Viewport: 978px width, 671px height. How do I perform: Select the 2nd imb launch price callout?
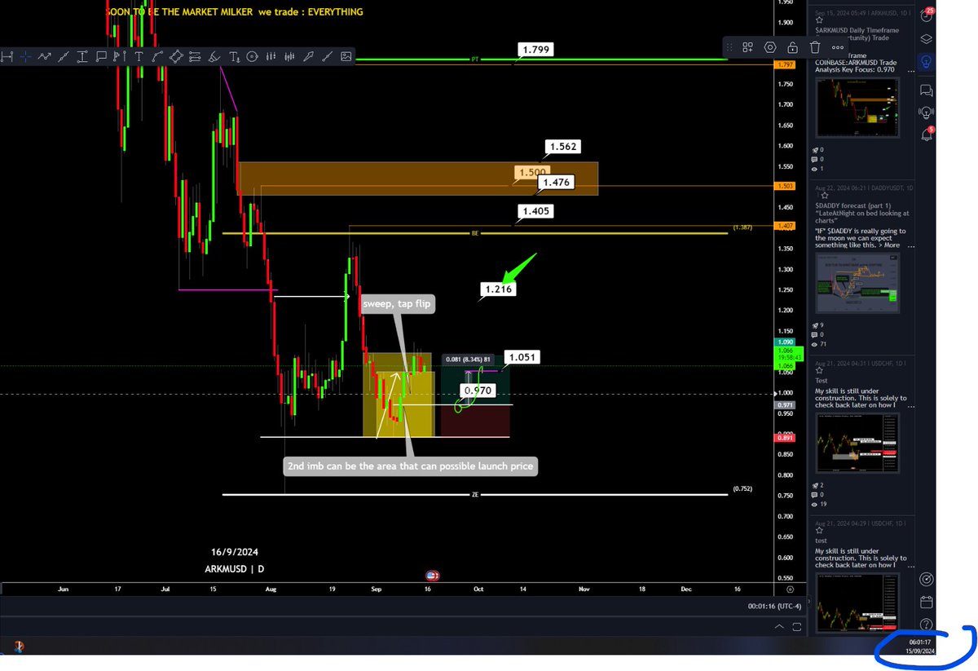[x=412, y=467]
